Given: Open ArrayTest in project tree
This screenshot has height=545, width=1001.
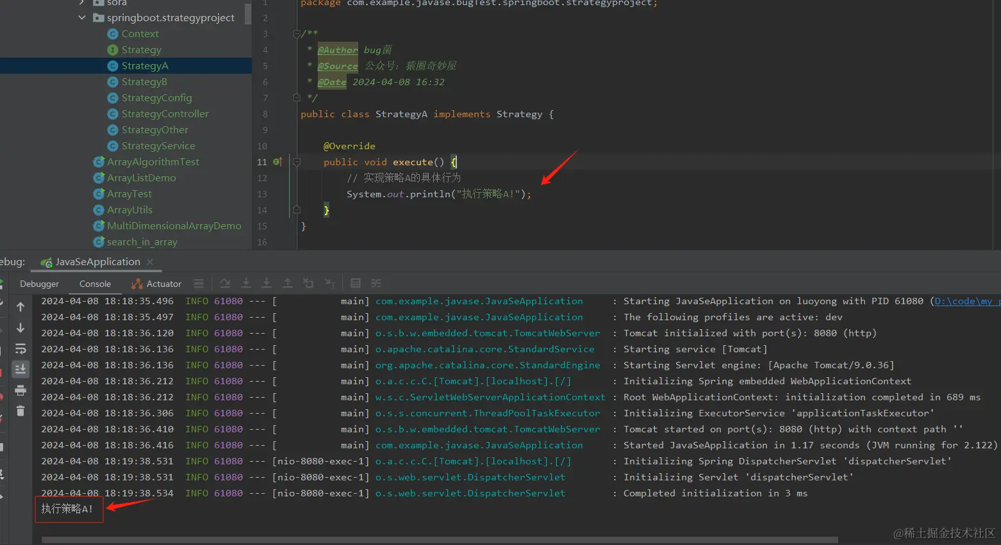Looking at the screenshot, I should click(x=129, y=194).
